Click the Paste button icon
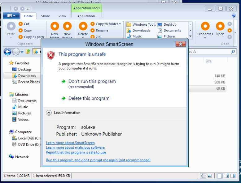 pos(11,26)
